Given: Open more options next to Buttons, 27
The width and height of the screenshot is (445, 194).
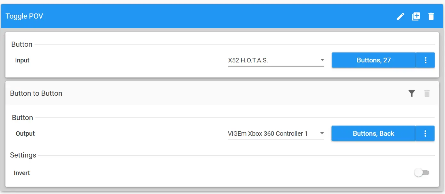Looking at the screenshot, I should click(x=425, y=60).
